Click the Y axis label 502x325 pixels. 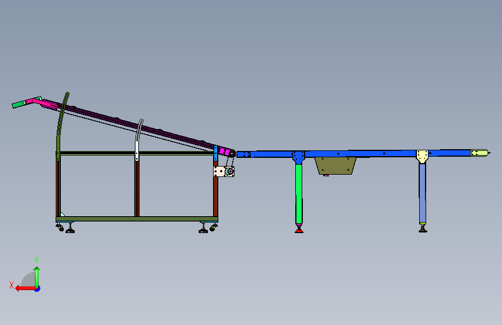click(x=36, y=260)
